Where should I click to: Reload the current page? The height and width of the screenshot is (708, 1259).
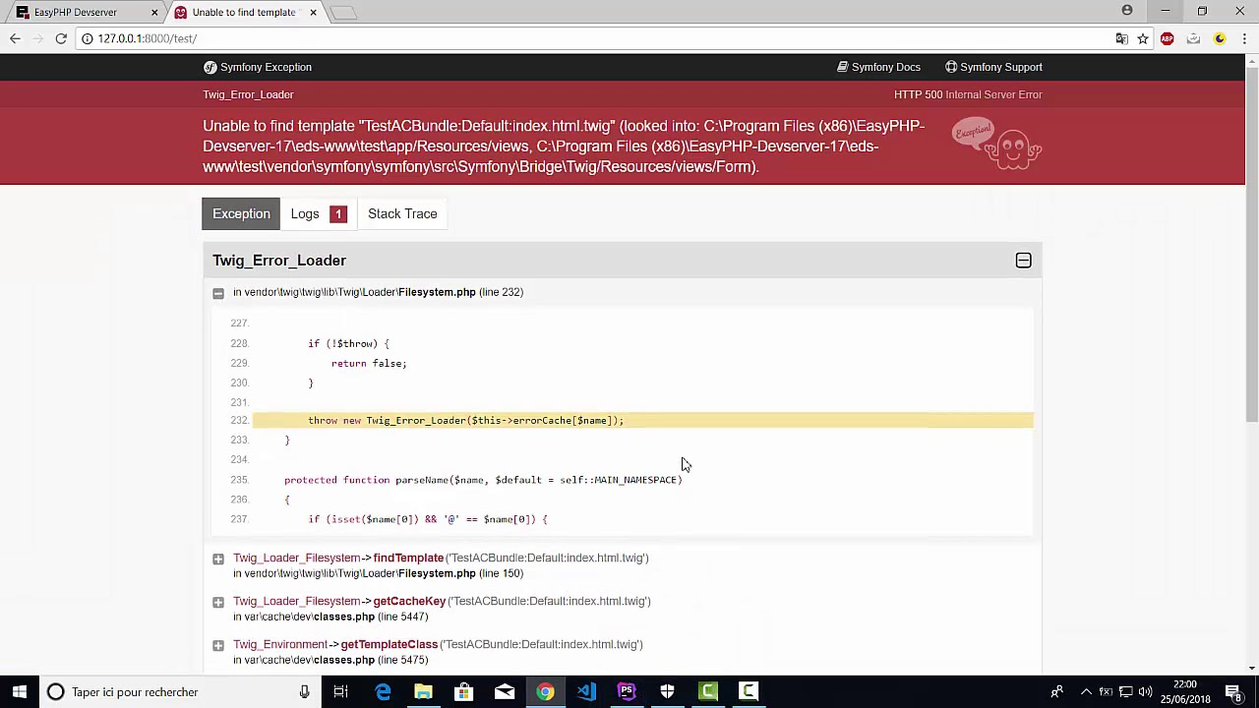61,38
